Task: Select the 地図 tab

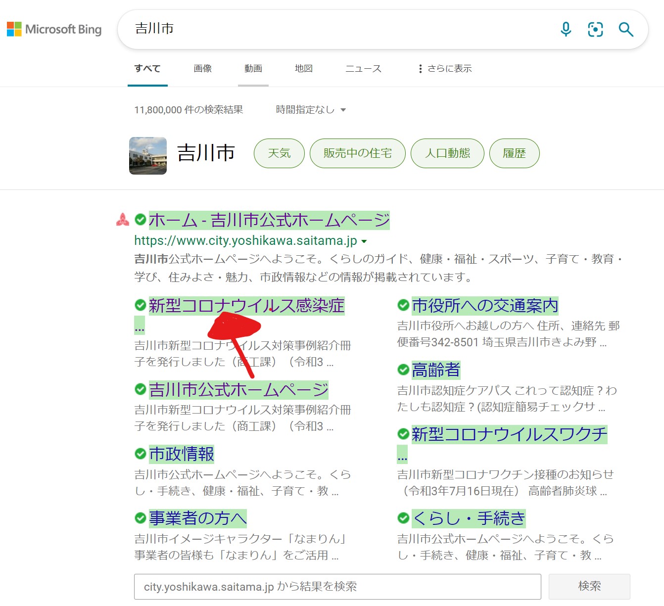Action: (x=303, y=69)
